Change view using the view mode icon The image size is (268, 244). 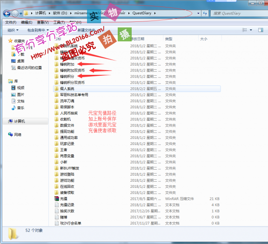click(245, 30)
